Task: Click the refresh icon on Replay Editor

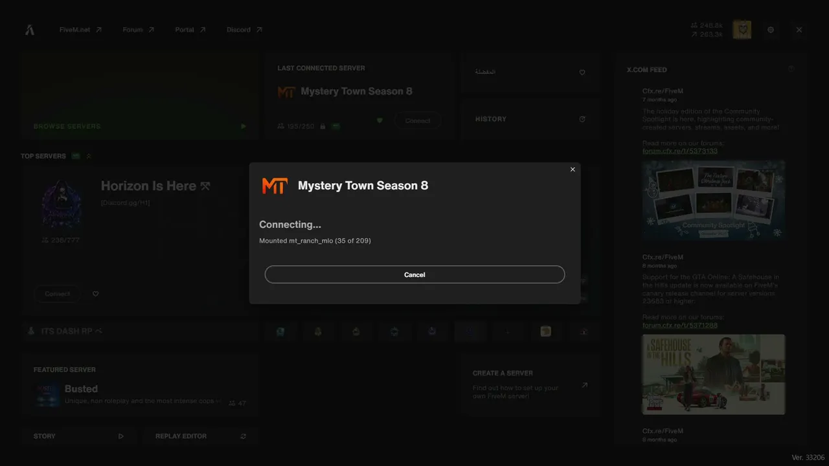Action: pos(244,436)
